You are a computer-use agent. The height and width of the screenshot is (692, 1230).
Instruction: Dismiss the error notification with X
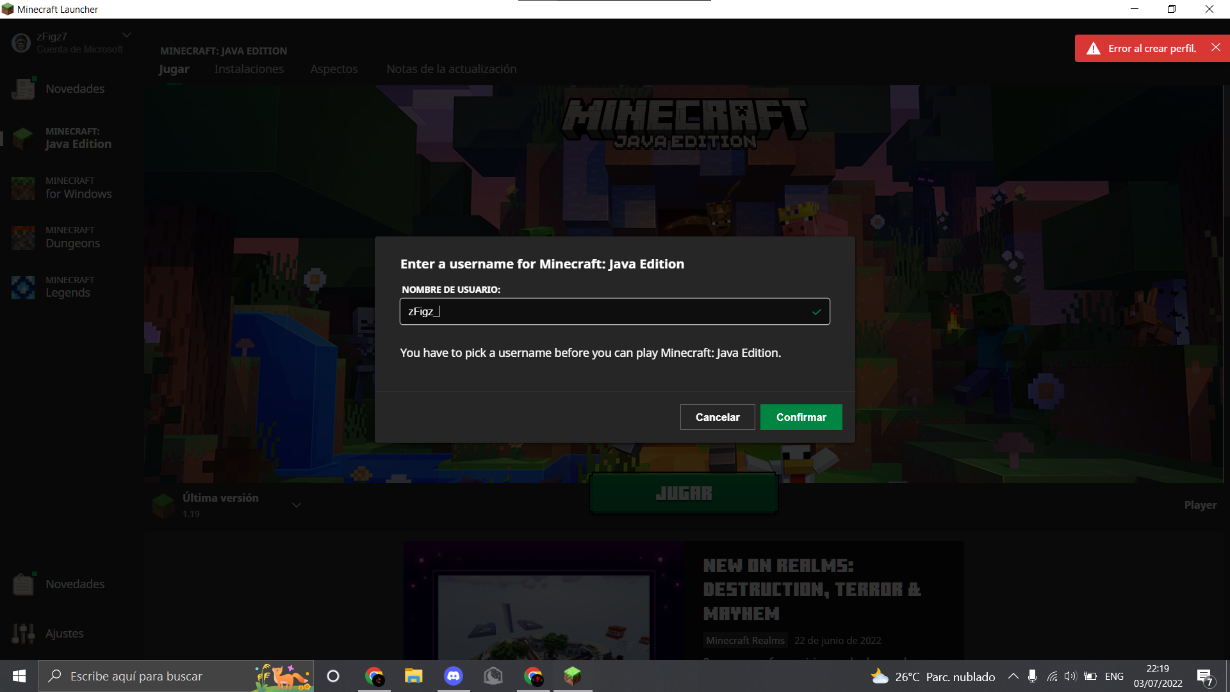(1215, 47)
